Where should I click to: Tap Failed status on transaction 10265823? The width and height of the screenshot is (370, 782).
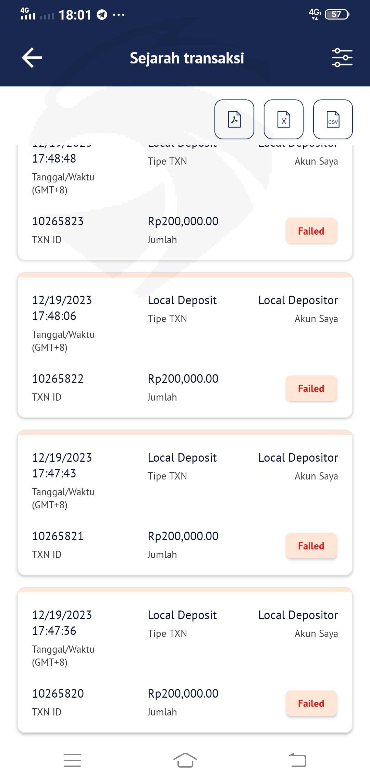click(311, 231)
